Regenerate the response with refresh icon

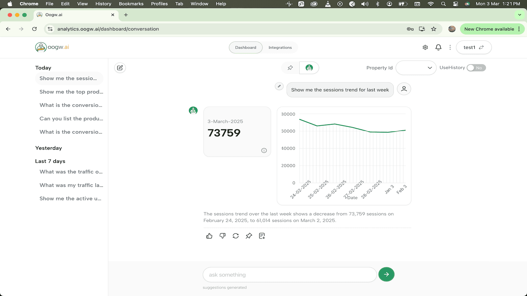tap(236, 236)
